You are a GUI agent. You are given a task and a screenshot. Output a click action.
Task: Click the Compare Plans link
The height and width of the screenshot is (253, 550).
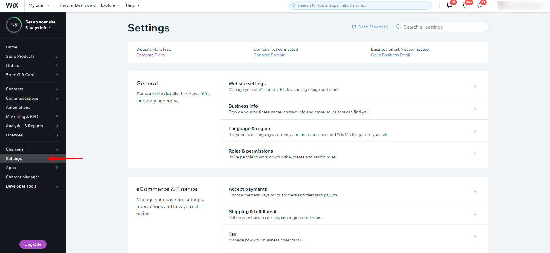point(151,55)
